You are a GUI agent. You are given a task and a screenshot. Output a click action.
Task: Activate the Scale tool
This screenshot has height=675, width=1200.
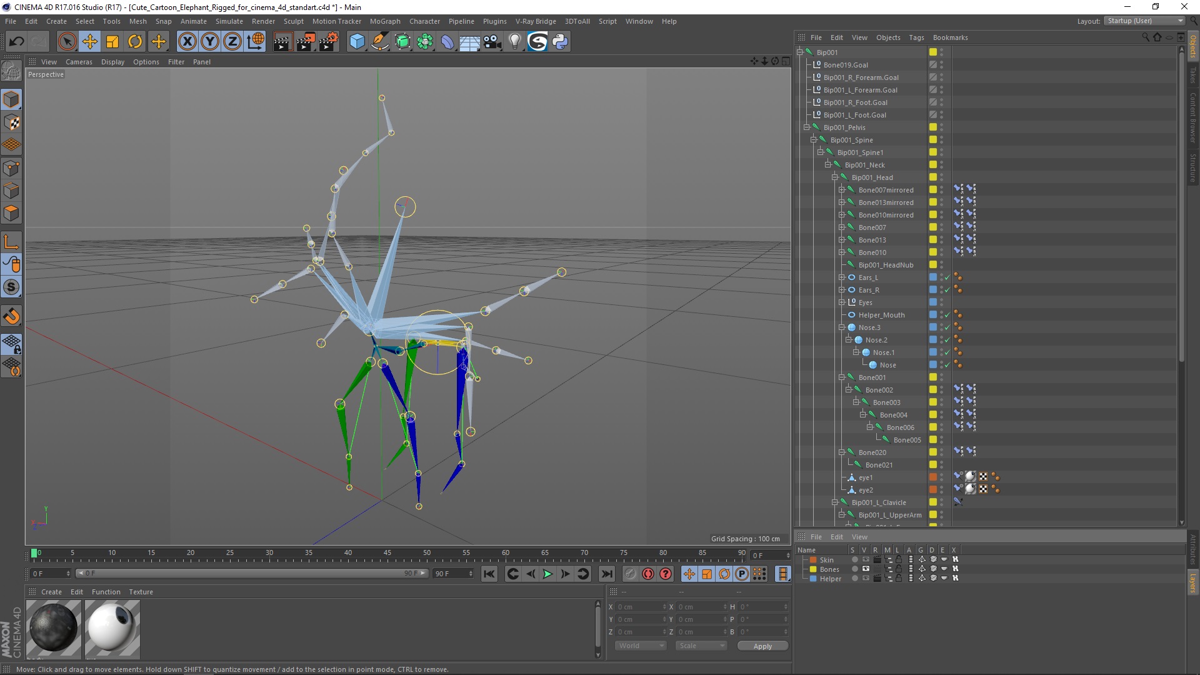pos(112,42)
